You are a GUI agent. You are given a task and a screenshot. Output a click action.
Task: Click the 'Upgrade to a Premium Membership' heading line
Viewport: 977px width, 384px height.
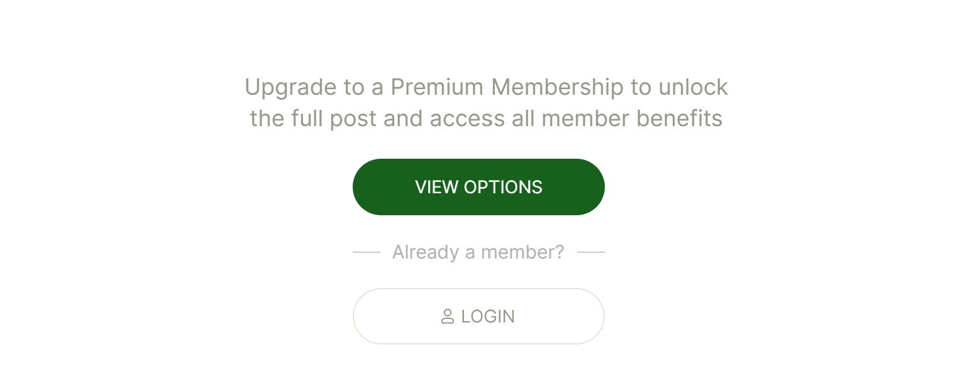486,87
